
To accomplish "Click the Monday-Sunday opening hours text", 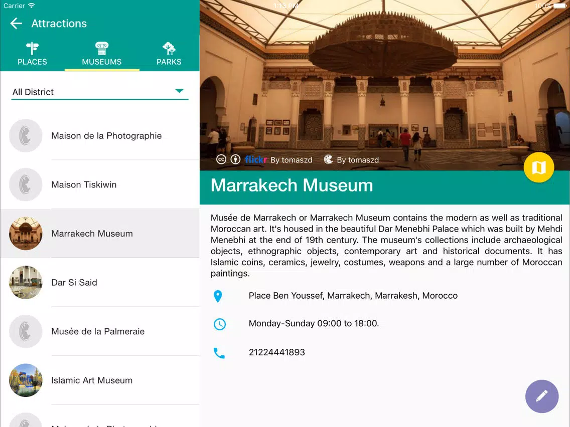I will [x=314, y=323].
